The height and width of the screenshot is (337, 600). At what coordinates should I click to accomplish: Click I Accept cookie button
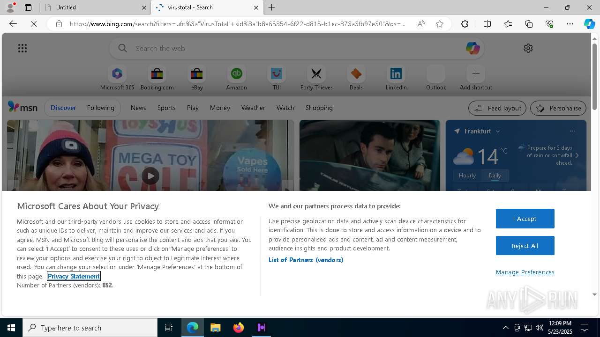(x=525, y=219)
